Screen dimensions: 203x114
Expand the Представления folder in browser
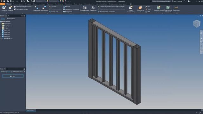[1, 26]
